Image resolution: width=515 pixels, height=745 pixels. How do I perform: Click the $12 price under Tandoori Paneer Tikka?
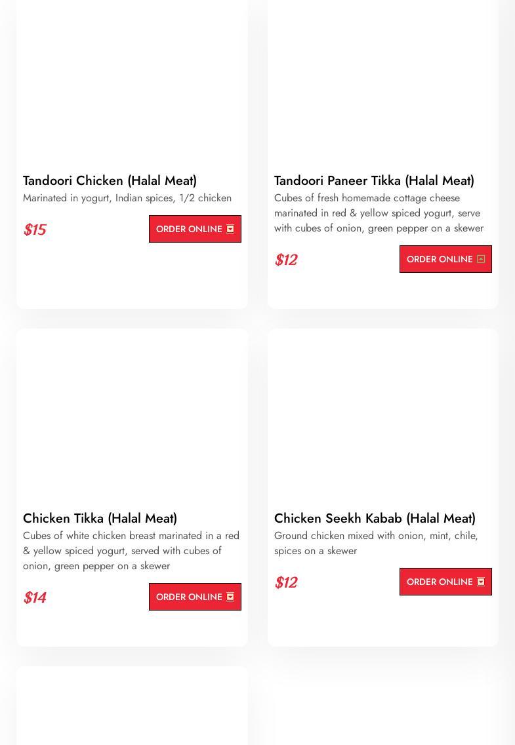point(285,260)
